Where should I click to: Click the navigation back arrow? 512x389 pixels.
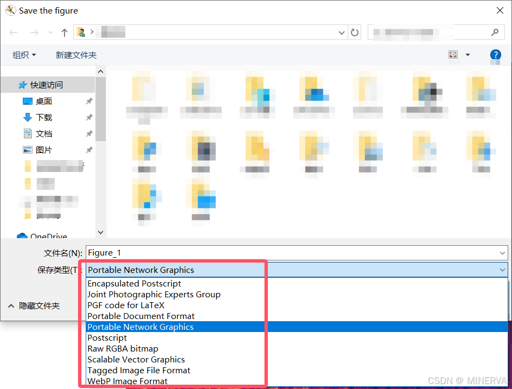tap(13, 32)
